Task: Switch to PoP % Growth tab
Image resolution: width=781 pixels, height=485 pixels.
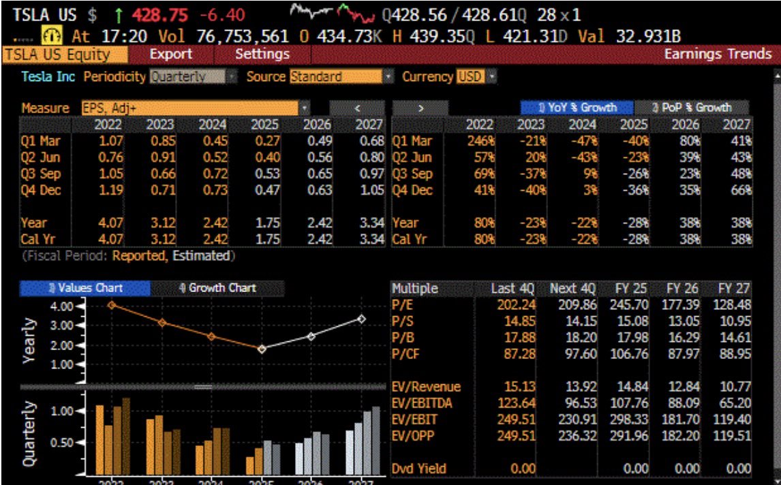Action: pos(692,108)
